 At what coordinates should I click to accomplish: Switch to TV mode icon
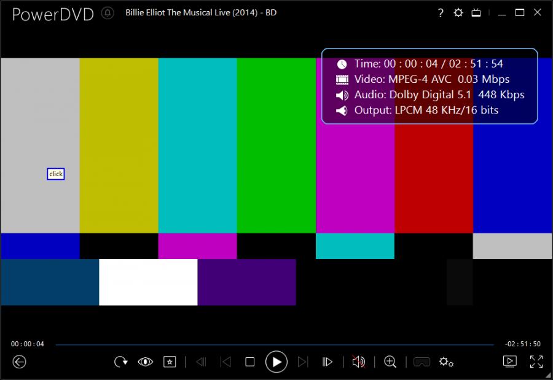click(x=476, y=13)
